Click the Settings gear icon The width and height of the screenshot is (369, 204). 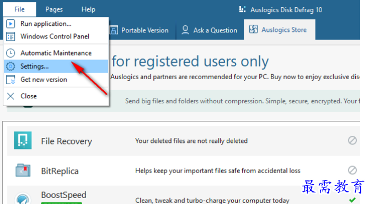[x=10, y=67]
